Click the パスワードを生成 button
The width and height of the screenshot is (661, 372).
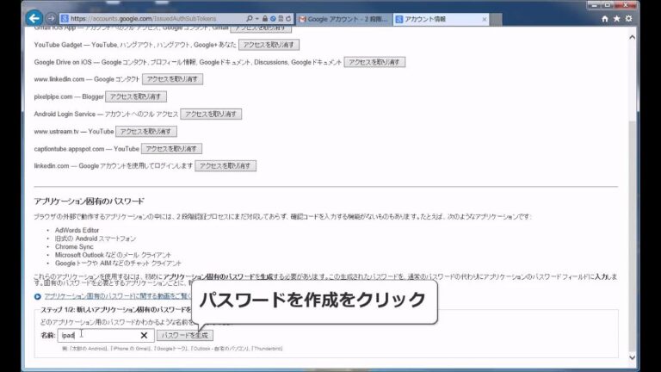185,335
